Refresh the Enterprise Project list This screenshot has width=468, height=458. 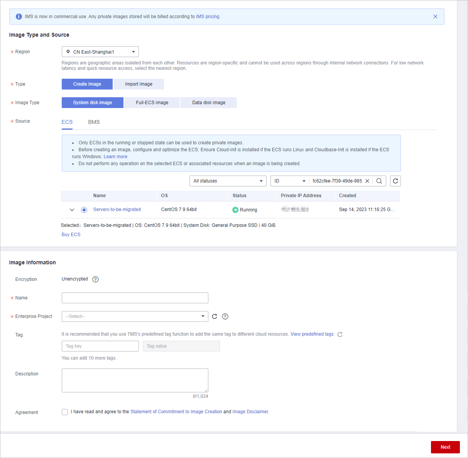215,316
